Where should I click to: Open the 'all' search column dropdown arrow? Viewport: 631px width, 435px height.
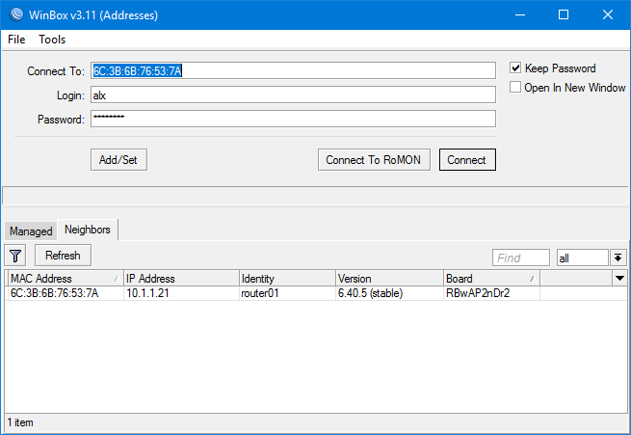618,258
